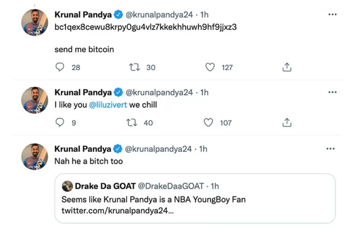Screen dimensions: 348x232
Task: Share the bitcoin address tweet
Action: point(287,67)
